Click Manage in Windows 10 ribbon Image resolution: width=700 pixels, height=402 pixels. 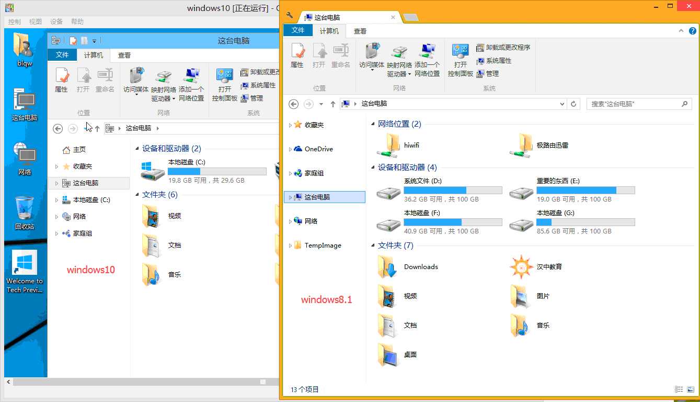[251, 98]
